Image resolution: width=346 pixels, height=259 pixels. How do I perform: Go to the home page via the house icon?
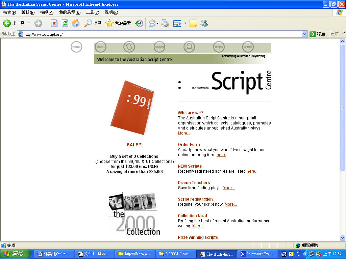tap(76, 23)
